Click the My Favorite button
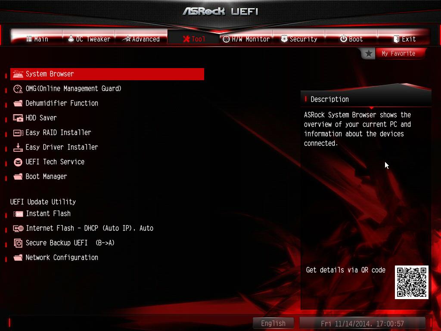The height and width of the screenshot is (331, 441). pyautogui.click(x=398, y=53)
